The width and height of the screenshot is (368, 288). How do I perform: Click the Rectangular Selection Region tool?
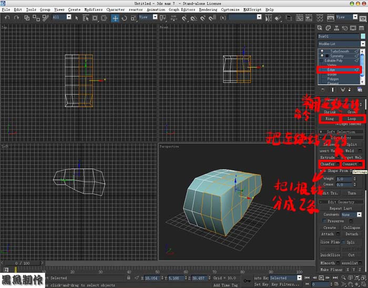coord(95,18)
